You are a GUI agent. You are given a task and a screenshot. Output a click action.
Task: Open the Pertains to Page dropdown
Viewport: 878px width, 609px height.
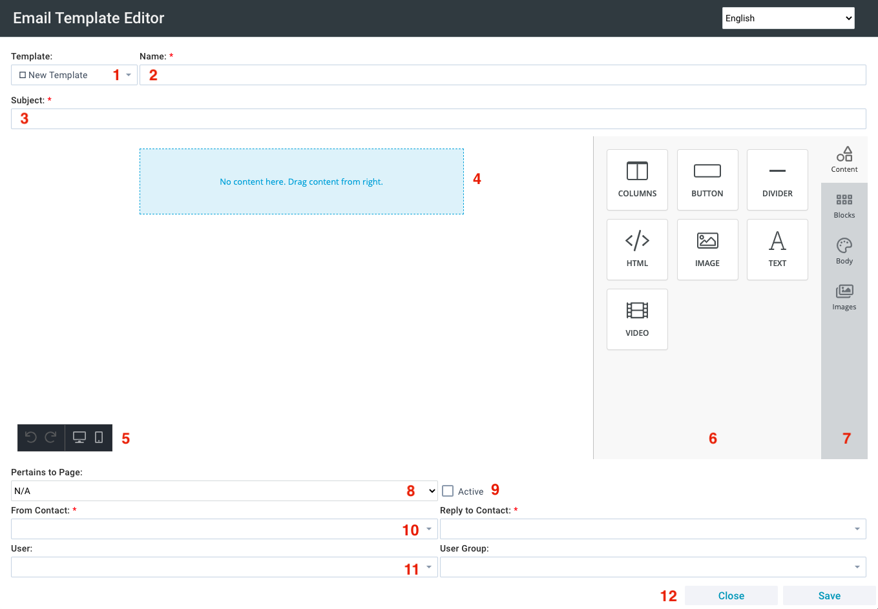click(x=224, y=491)
